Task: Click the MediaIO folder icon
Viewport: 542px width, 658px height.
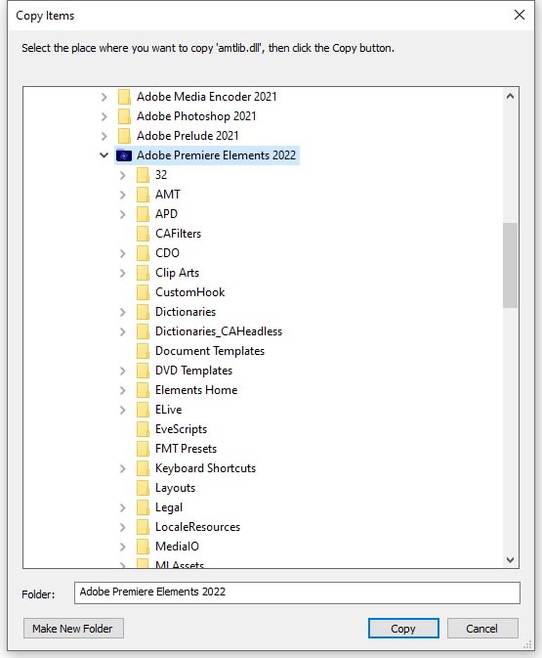Action: (143, 547)
